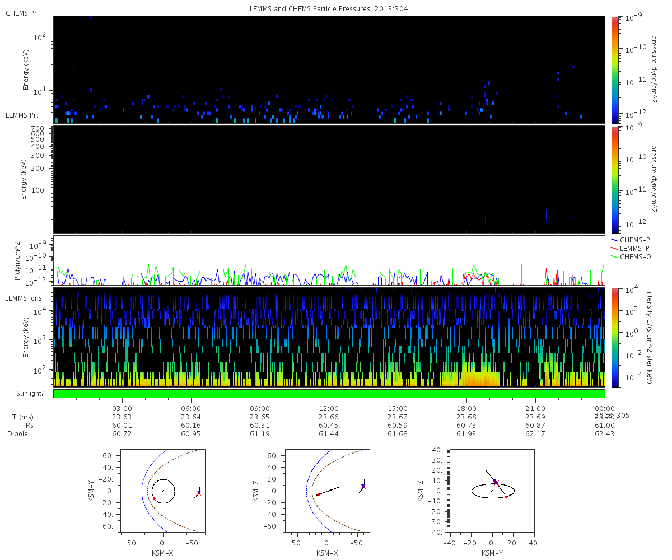Click the CHEMS Pr. panel label
Viewport: 672px width, 560px height.
pyautogui.click(x=22, y=13)
